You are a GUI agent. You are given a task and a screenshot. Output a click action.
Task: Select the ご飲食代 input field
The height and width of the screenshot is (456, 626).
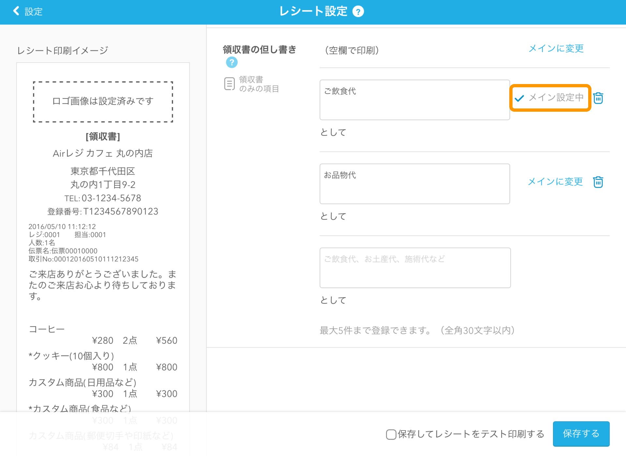(x=414, y=100)
